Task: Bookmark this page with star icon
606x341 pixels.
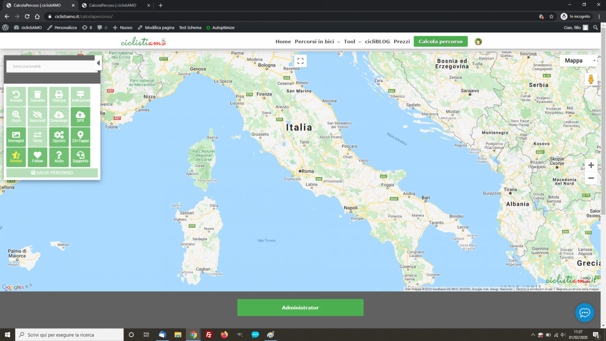Action: [x=551, y=16]
